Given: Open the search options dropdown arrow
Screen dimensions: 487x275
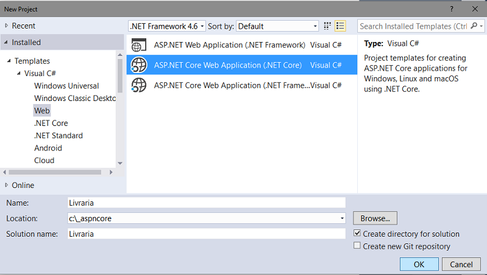Looking at the screenshot, I should coord(481,26).
